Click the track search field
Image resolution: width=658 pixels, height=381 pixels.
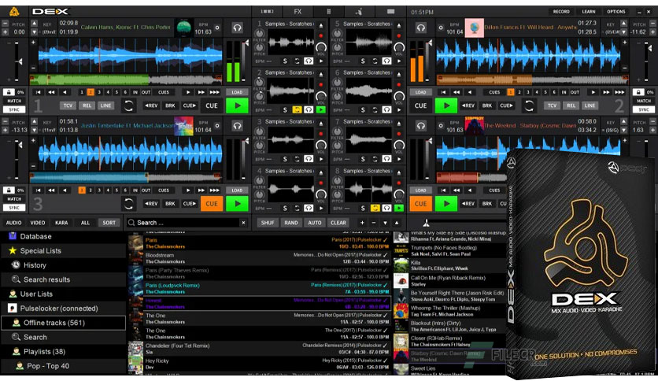pos(187,223)
